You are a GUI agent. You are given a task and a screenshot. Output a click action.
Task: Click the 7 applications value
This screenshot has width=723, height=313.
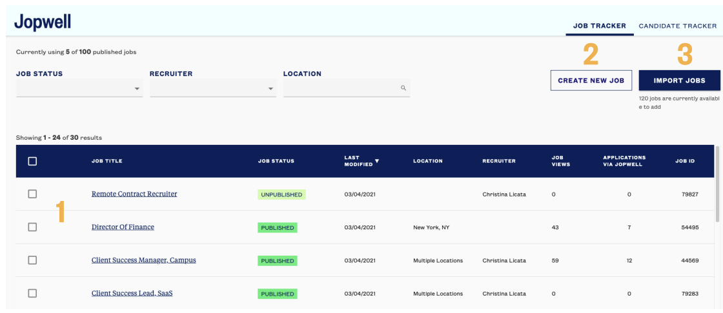coord(629,227)
